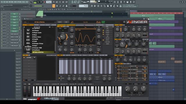Select the Pluck #2 channel button
This screenshot has width=186, height=104.
[14, 31]
